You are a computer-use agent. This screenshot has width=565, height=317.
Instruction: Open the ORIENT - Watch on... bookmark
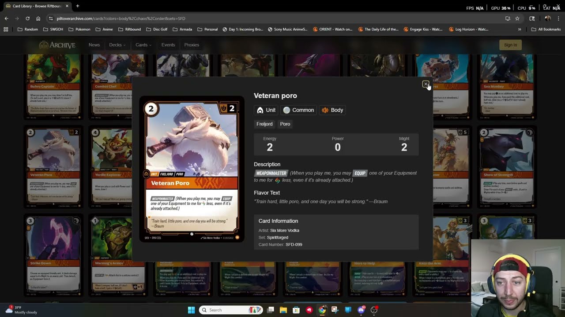(333, 29)
